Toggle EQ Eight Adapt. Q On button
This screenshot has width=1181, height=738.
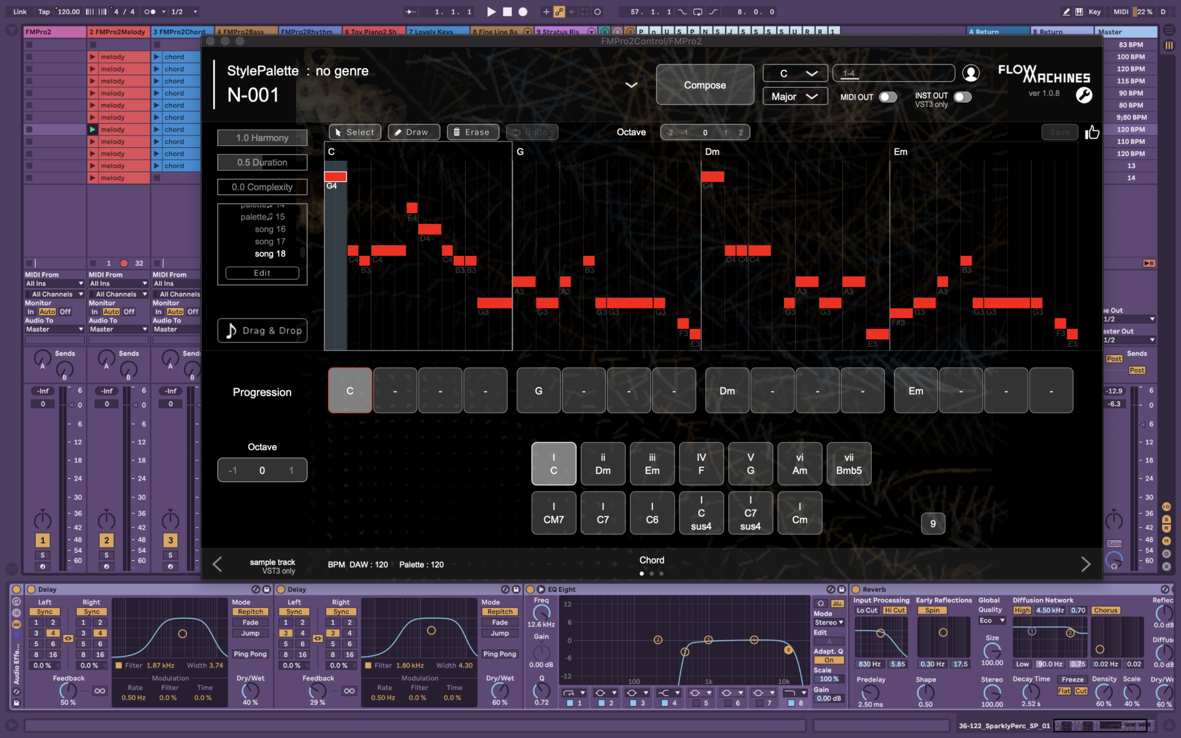[x=829, y=660]
